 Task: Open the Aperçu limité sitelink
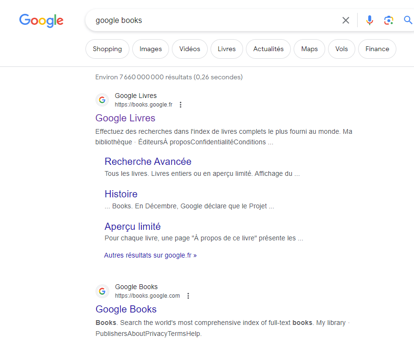tap(132, 227)
